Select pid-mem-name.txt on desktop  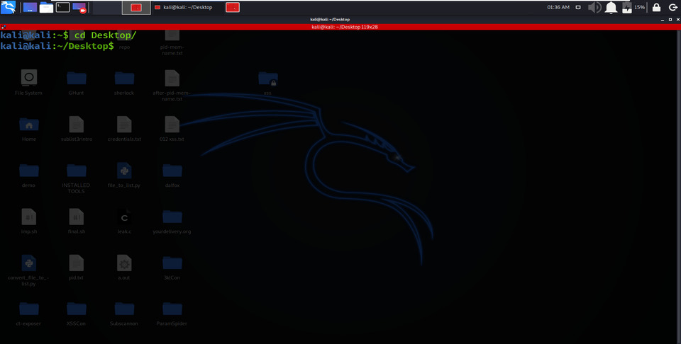point(172,43)
